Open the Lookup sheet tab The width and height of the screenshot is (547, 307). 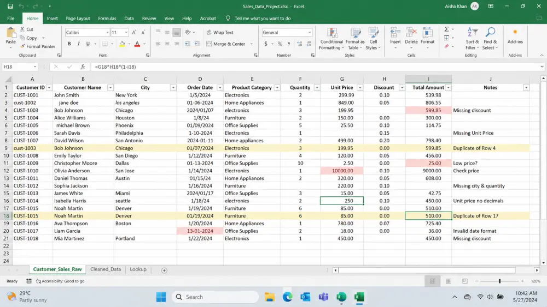[x=138, y=269]
